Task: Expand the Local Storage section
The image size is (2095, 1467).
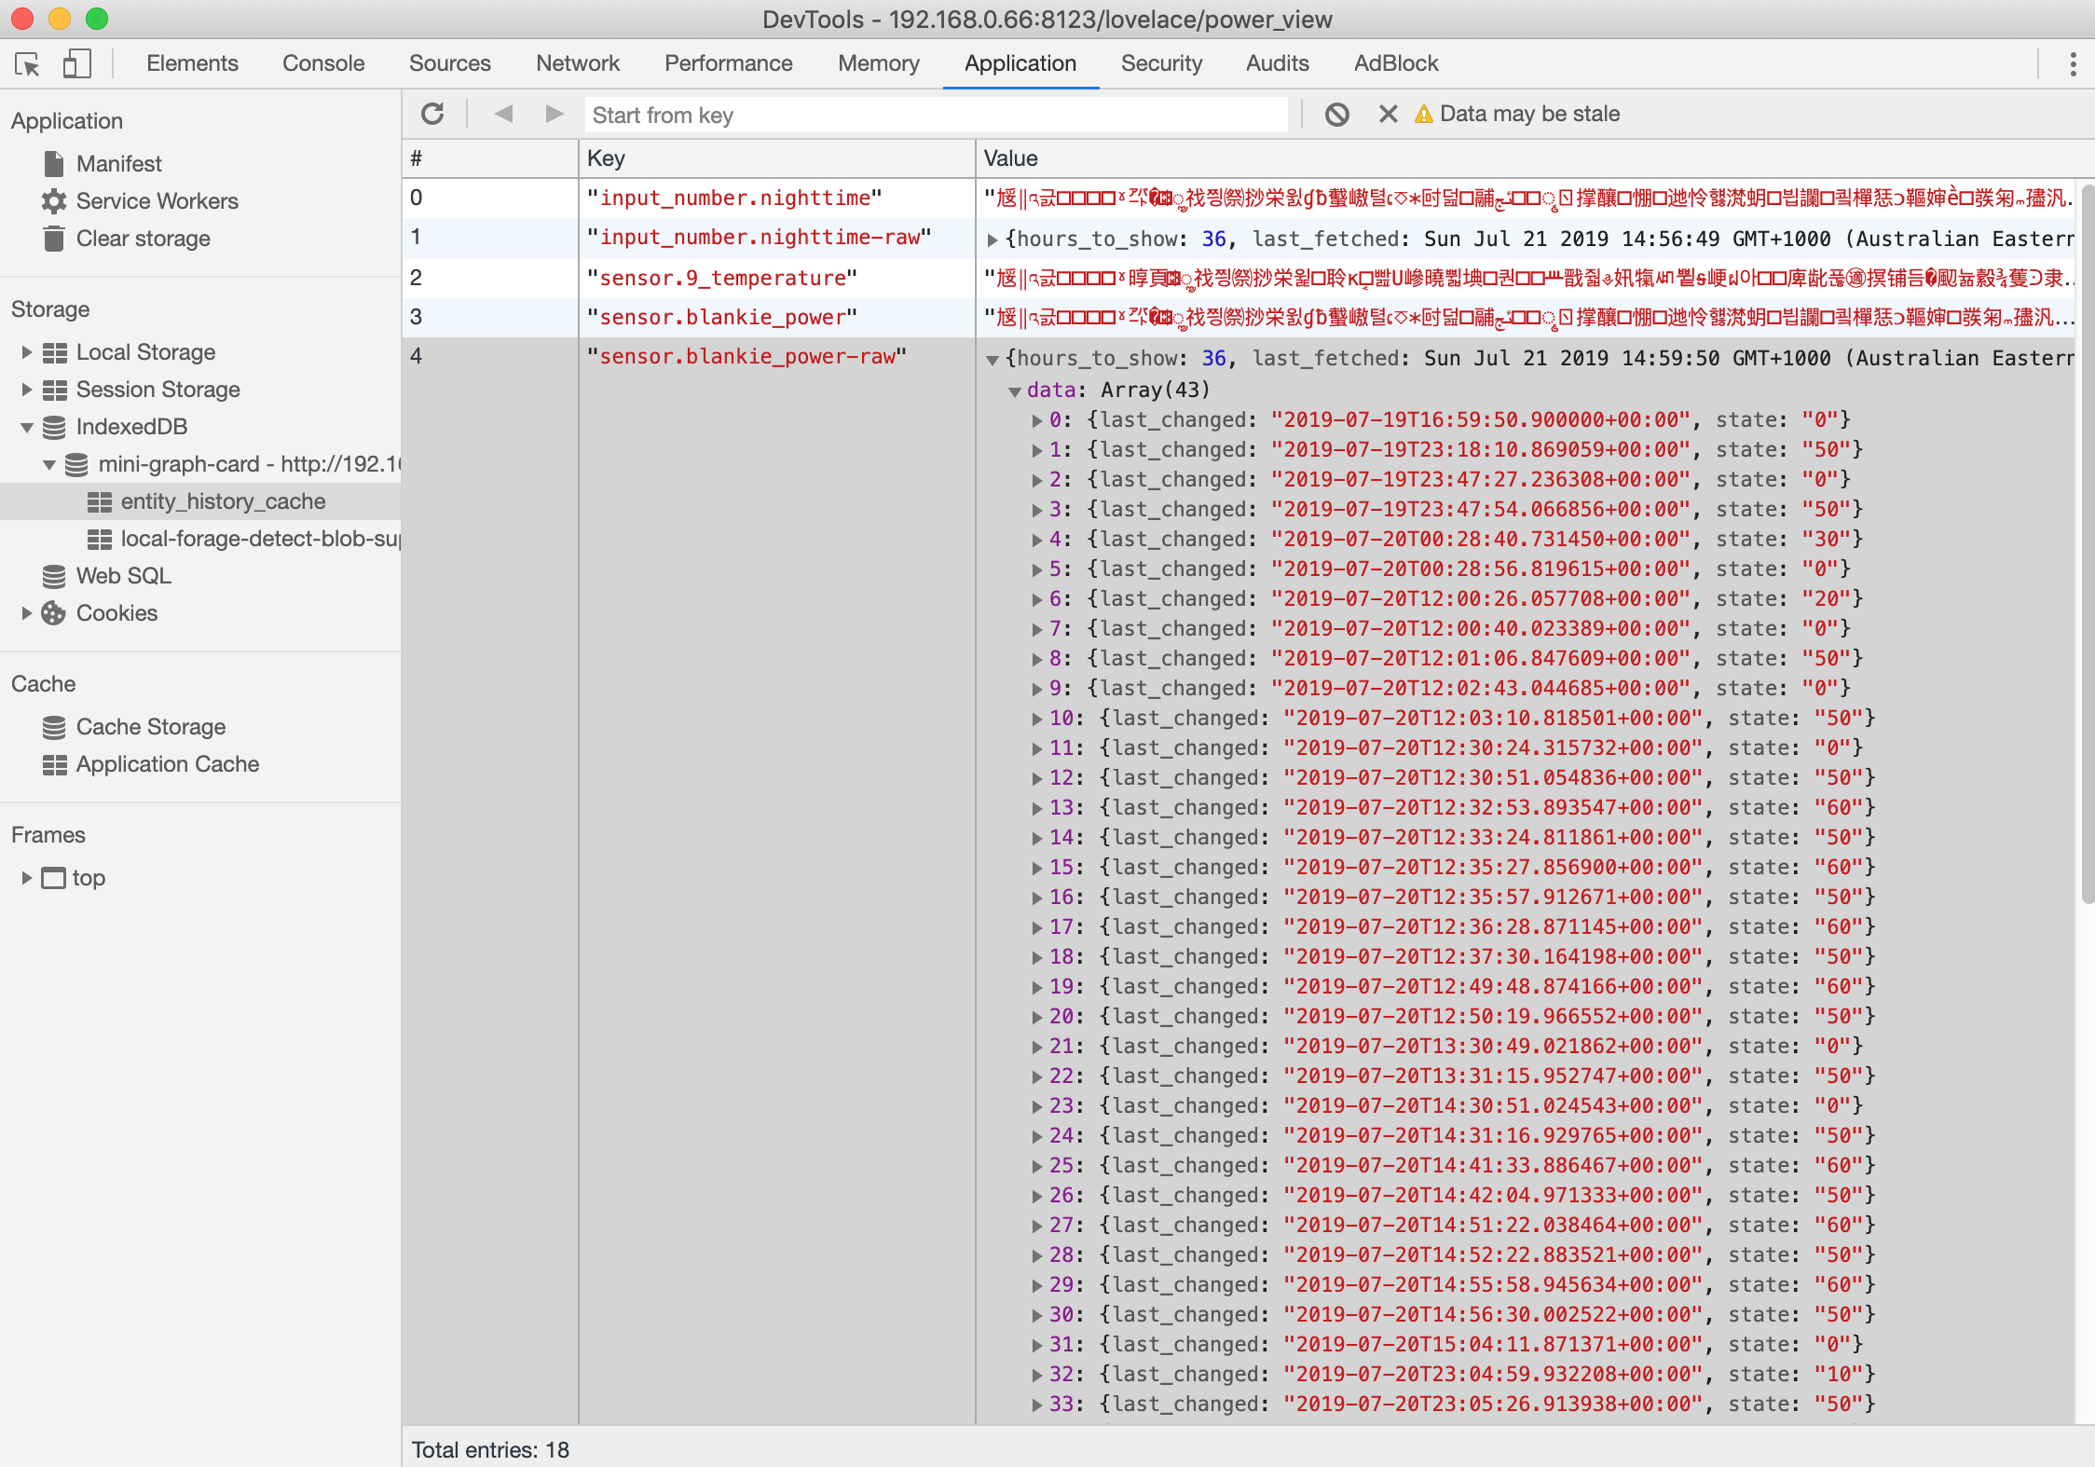Action: (24, 351)
